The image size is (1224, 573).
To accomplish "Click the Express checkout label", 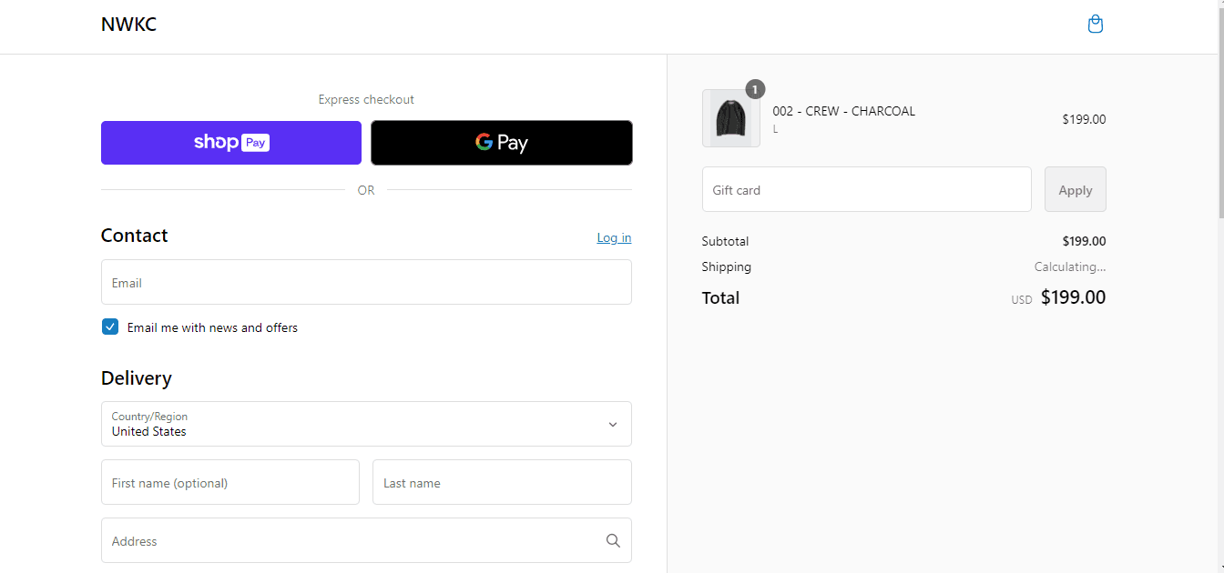I will tap(366, 100).
